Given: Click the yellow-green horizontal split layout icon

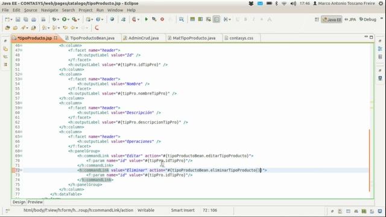Looking at the screenshot, I should click(192, 19).
